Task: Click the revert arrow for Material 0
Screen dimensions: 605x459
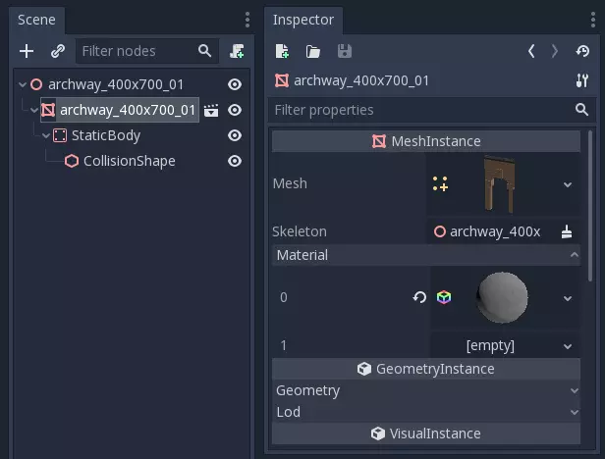Action: tap(419, 297)
